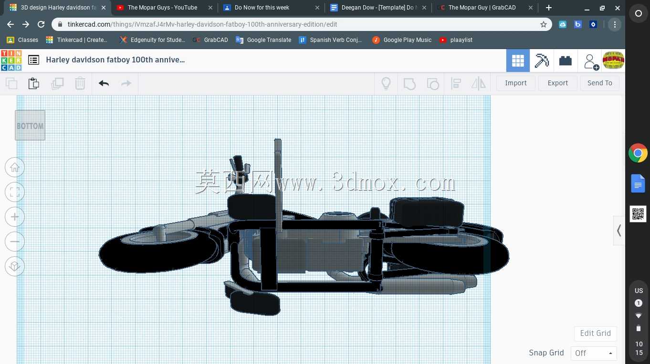The height and width of the screenshot is (364, 650).
Task: Click the Mirror tool icon
Action: coord(478,84)
